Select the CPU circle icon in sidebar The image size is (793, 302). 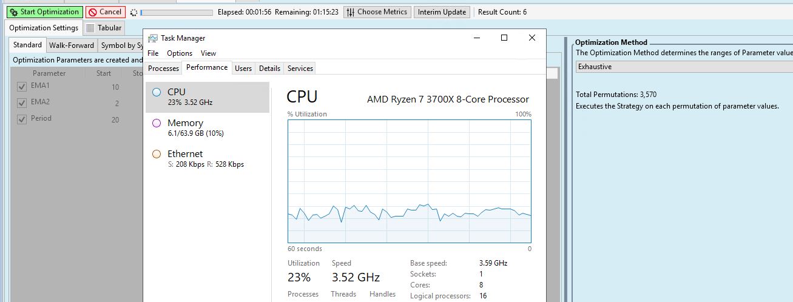click(157, 92)
